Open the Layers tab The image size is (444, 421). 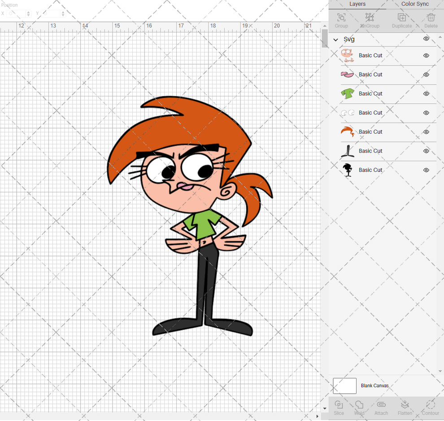tap(357, 4)
